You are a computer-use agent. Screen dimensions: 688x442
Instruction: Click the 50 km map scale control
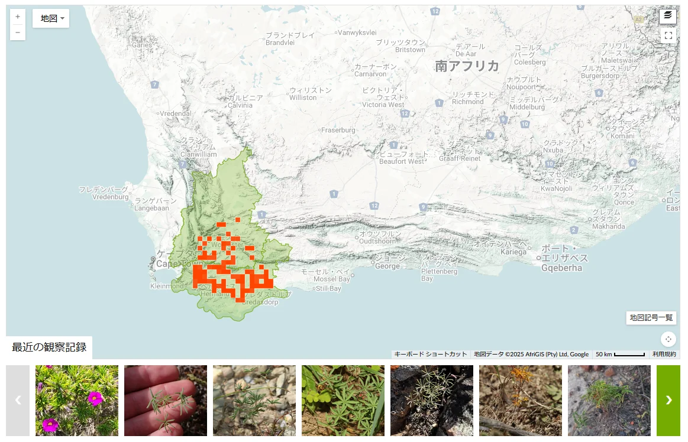(x=620, y=355)
